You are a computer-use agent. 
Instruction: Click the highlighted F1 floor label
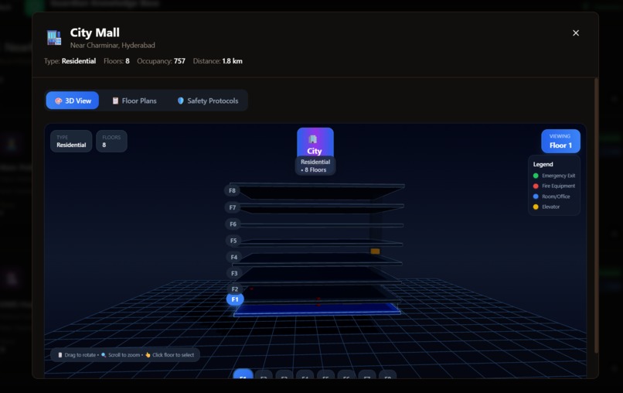tap(235, 299)
